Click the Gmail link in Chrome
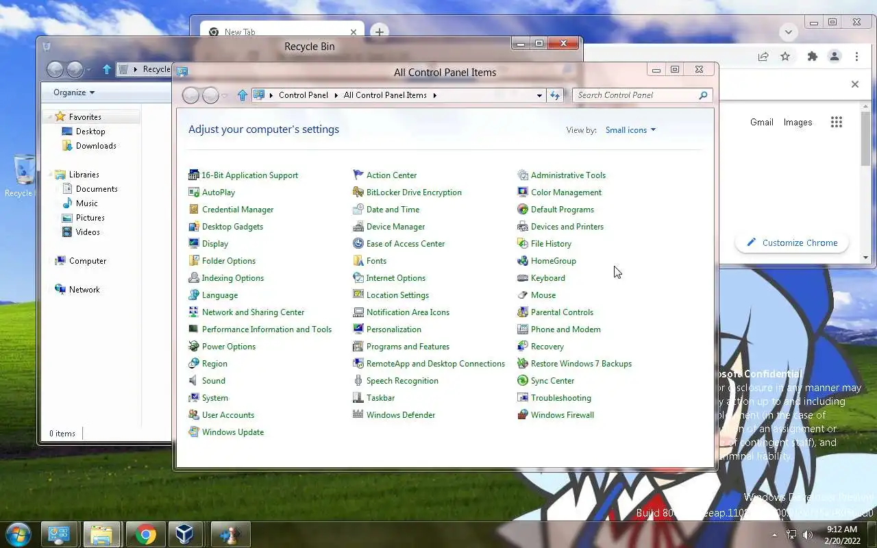Image resolution: width=877 pixels, height=548 pixels. (x=762, y=122)
